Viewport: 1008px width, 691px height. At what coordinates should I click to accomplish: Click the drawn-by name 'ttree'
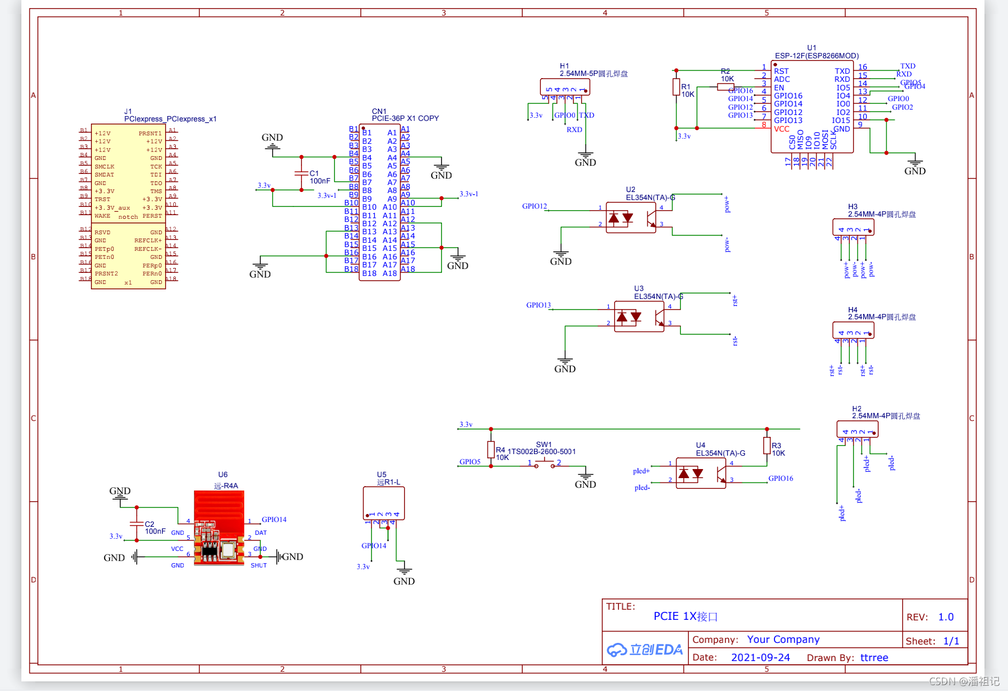click(874, 657)
